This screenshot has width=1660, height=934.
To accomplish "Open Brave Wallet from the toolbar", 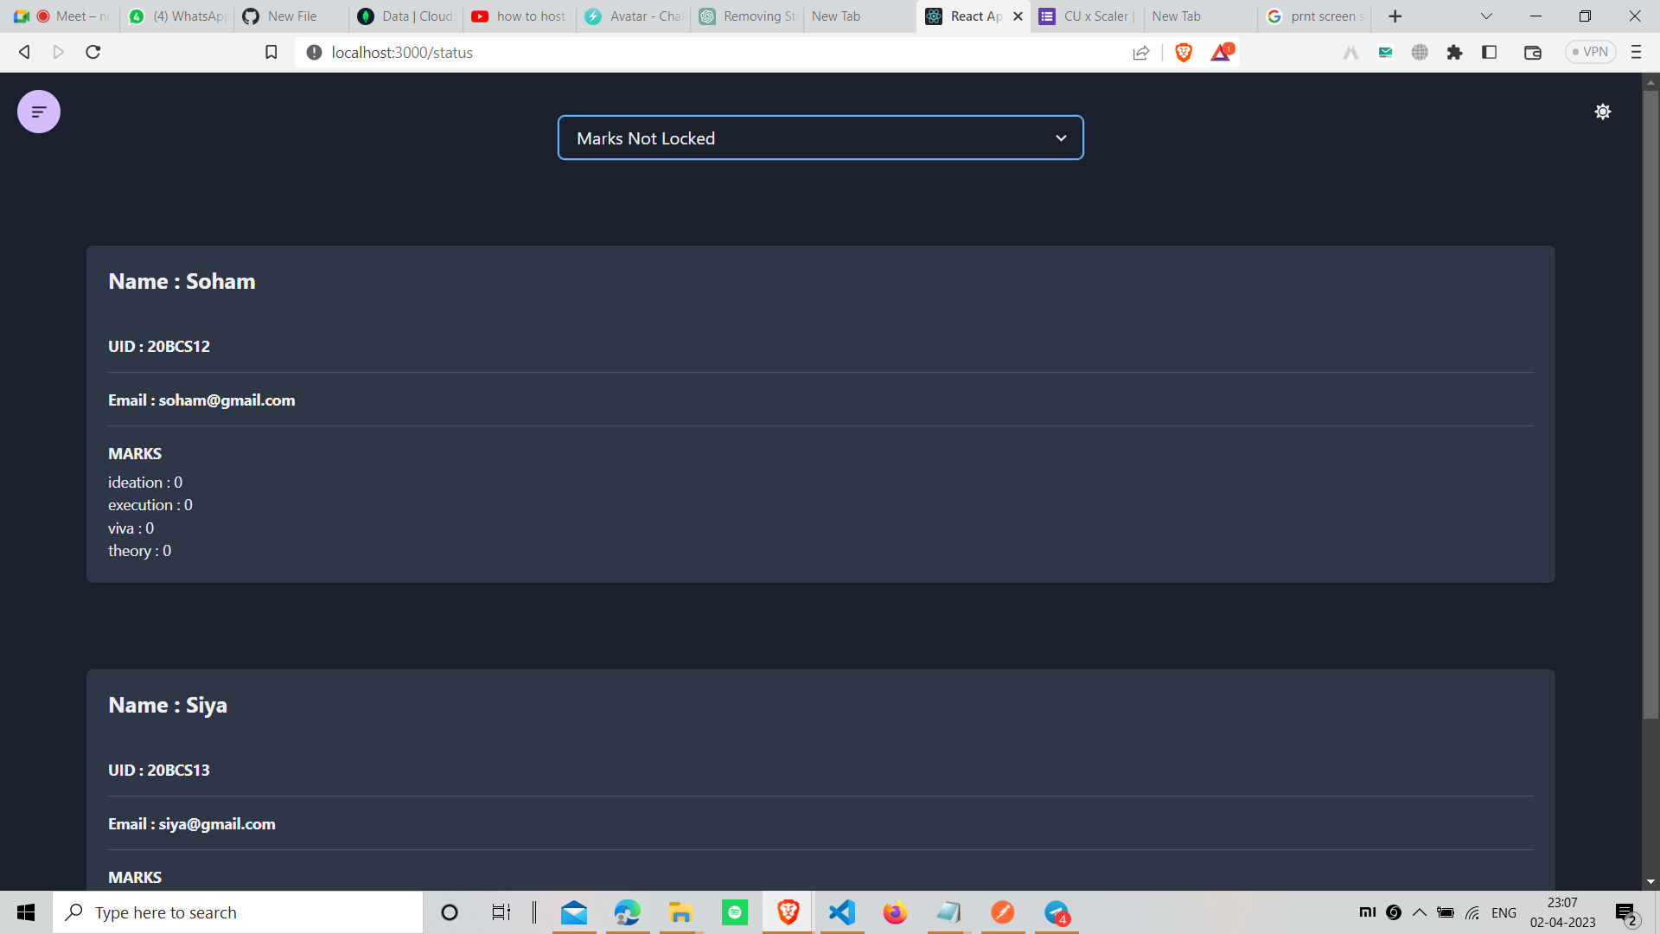I will coord(1532,52).
